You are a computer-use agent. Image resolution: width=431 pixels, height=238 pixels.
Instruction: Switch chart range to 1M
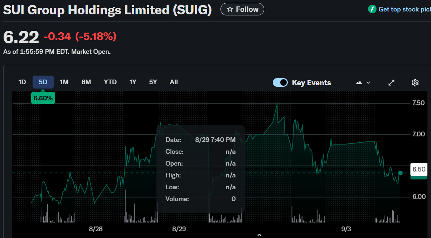(64, 82)
